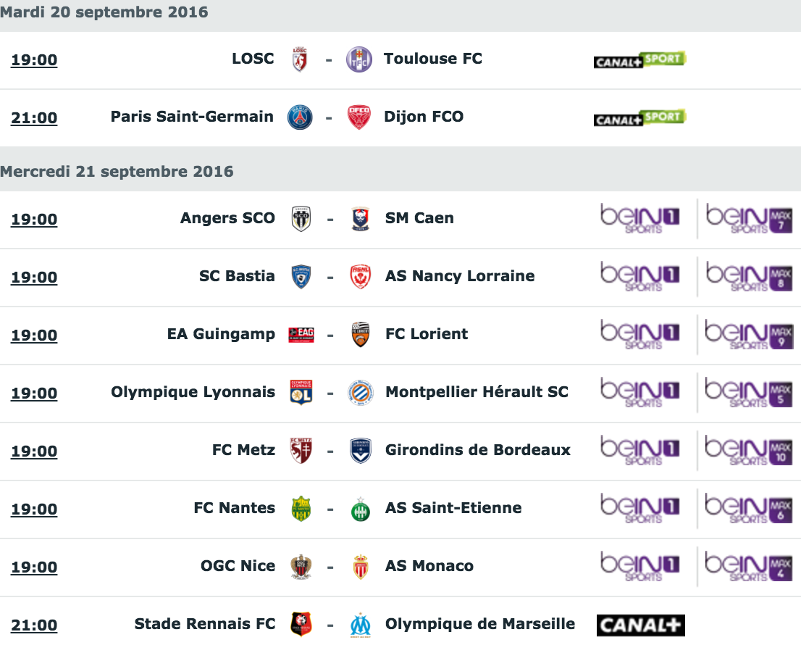This screenshot has width=801, height=645.
Task: Click the Girondins de Bordeaux crest
Action: tap(361, 451)
